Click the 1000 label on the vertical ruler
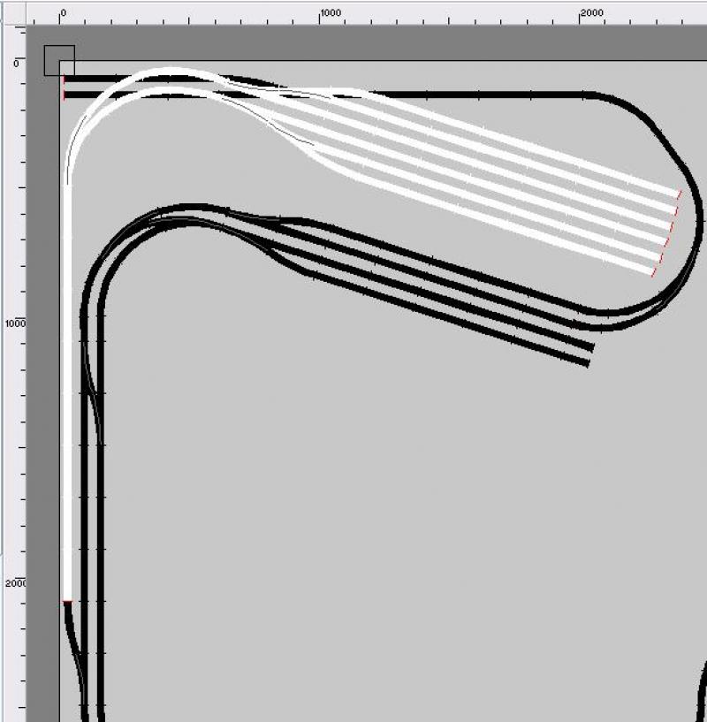 click(15, 323)
